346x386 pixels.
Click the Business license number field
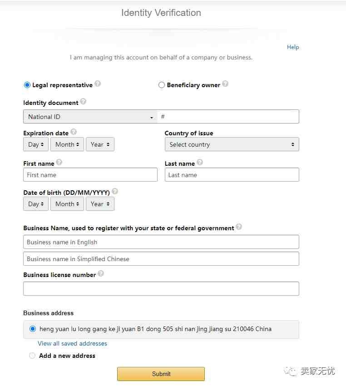pyautogui.click(x=161, y=288)
